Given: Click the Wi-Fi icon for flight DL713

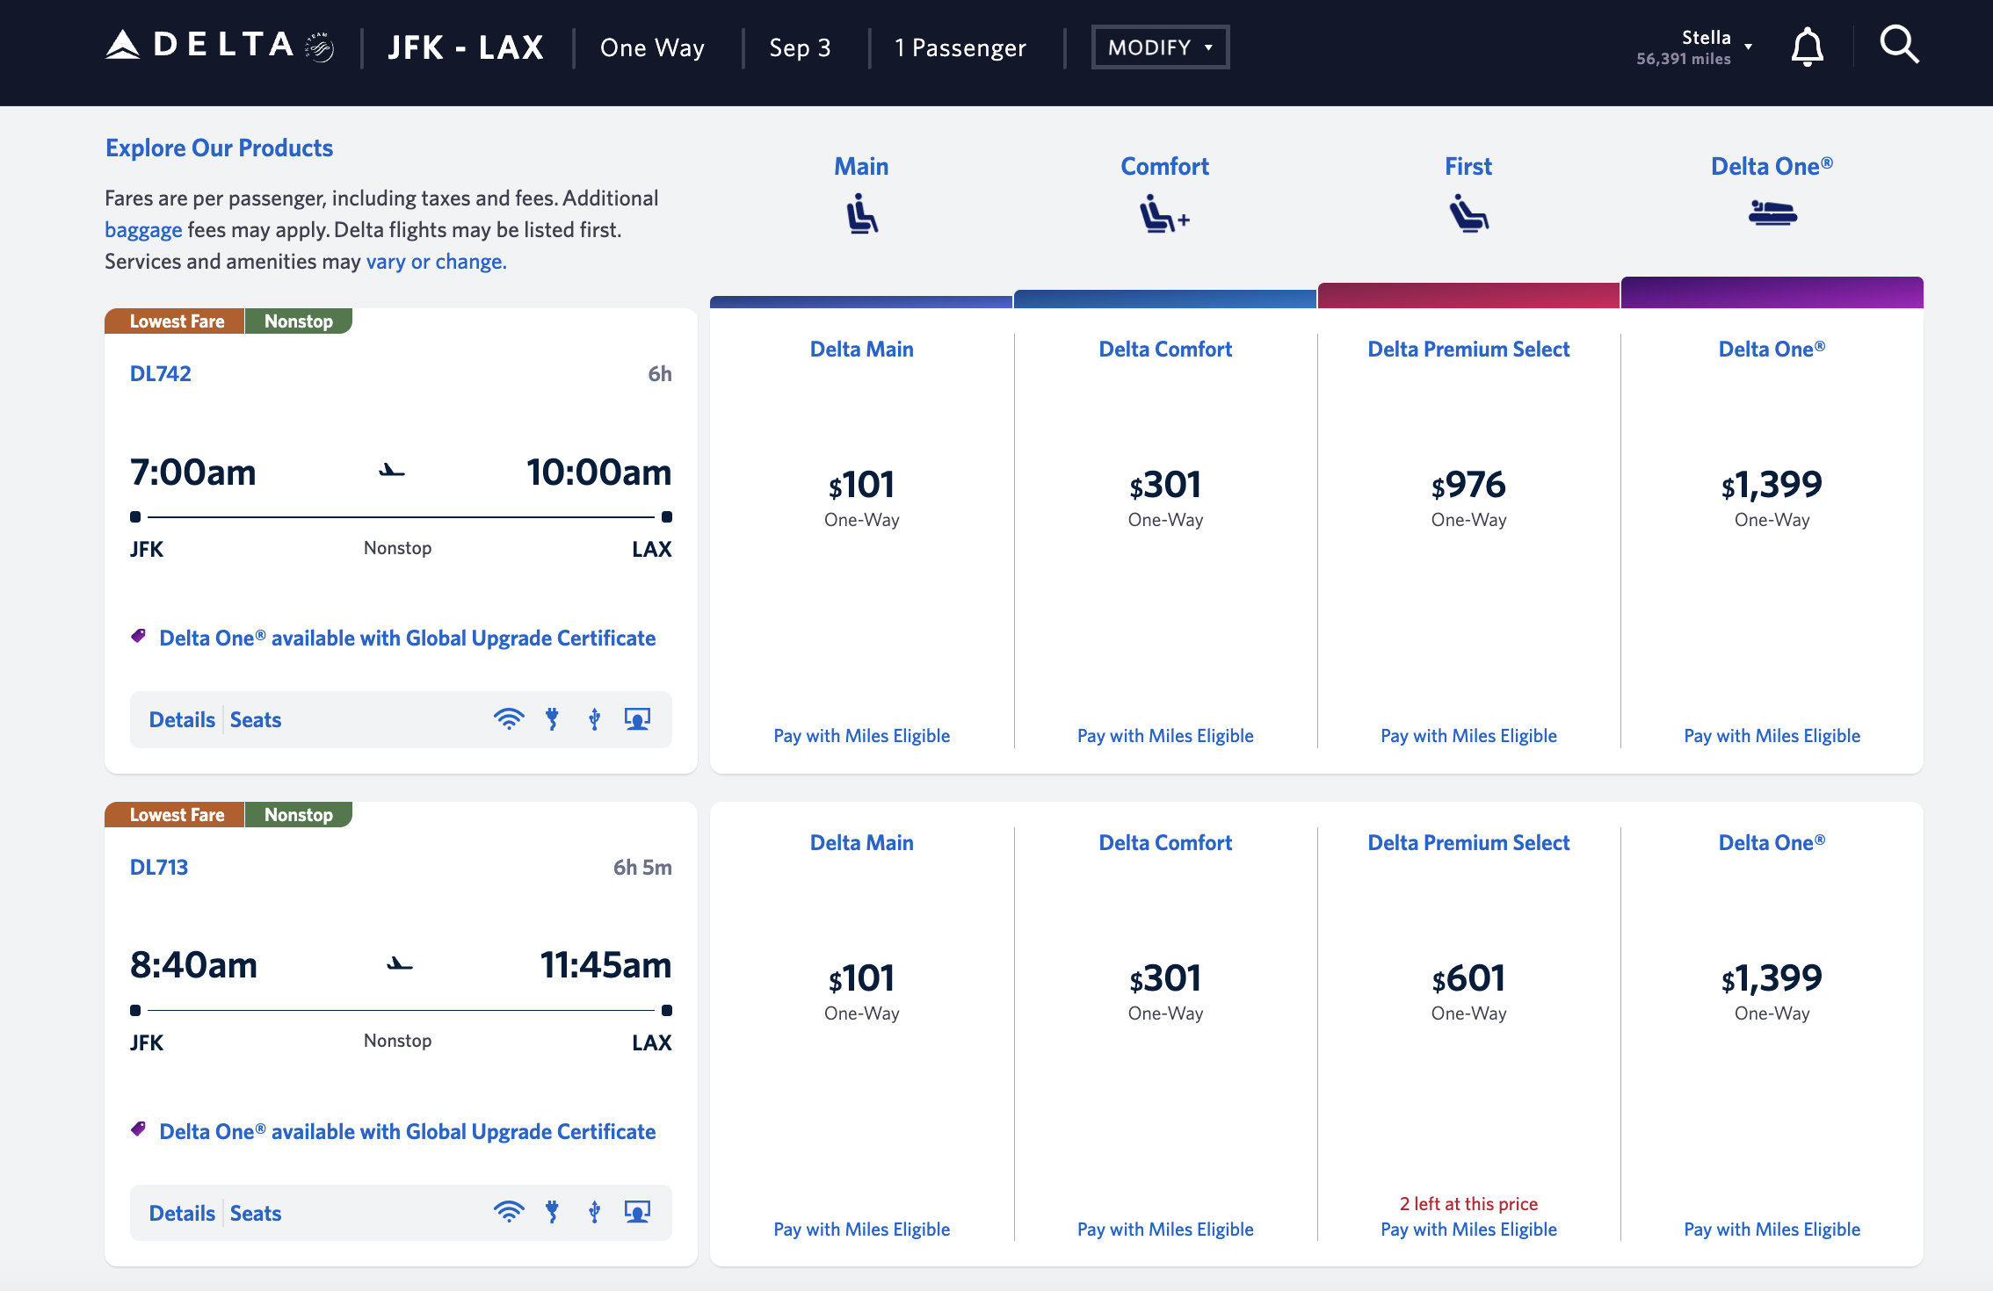Looking at the screenshot, I should click(509, 1213).
